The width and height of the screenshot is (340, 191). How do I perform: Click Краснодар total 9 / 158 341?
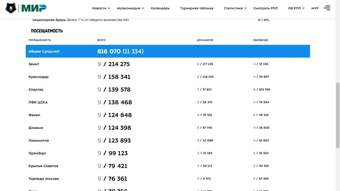(x=114, y=77)
